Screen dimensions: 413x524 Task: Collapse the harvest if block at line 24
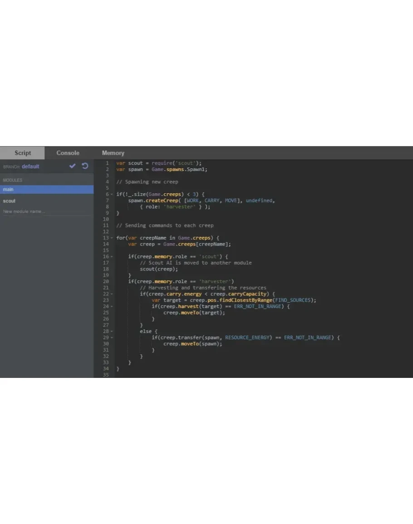112,307
